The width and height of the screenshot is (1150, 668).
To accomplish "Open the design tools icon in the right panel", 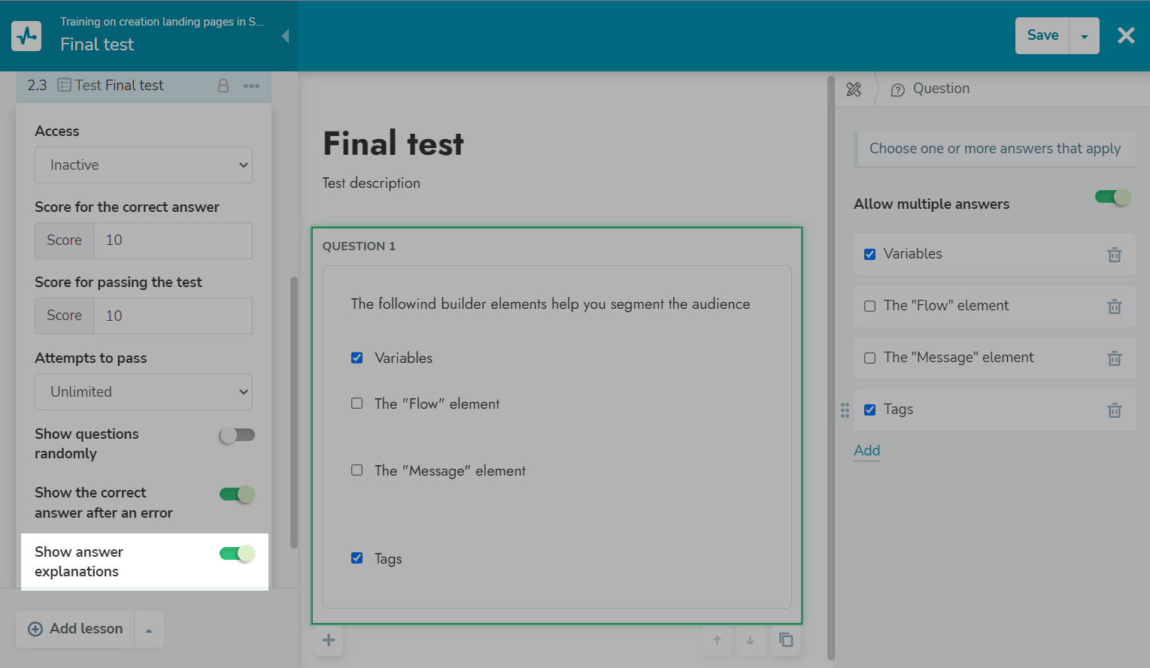I will click(854, 89).
